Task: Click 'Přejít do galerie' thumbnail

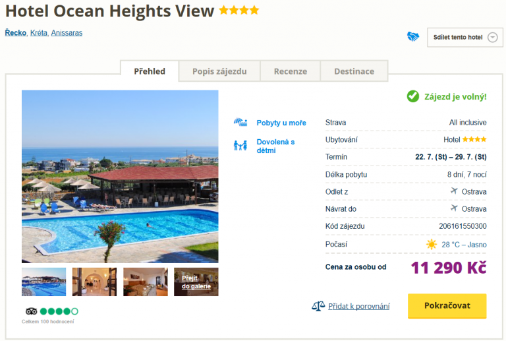Action: tap(196, 282)
